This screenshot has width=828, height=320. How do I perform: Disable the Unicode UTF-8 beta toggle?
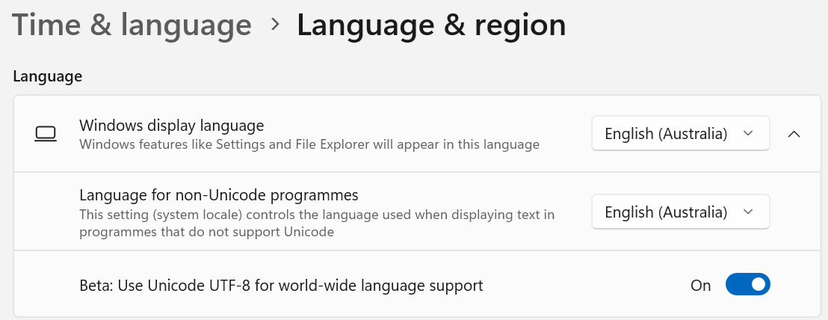(x=748, y=284)
